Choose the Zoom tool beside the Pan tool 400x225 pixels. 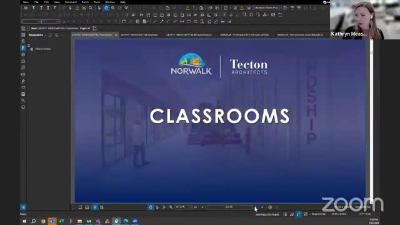click(112, 8)
